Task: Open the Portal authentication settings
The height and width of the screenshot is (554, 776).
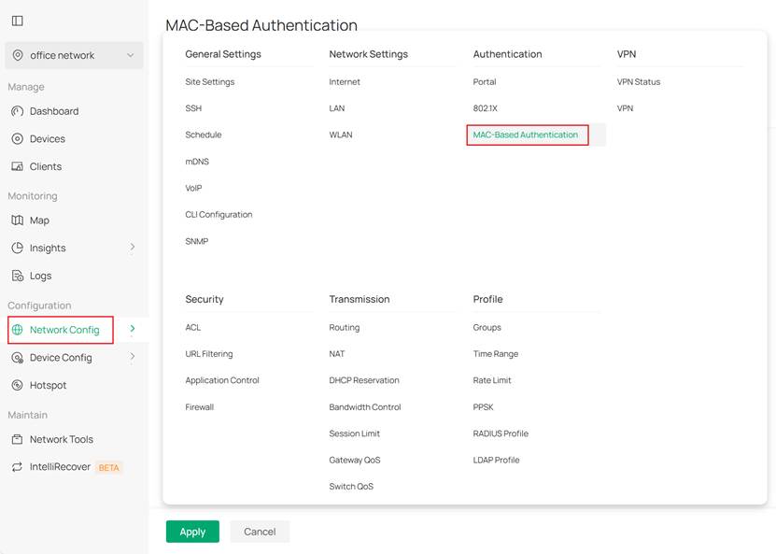Action: [486, 81]
